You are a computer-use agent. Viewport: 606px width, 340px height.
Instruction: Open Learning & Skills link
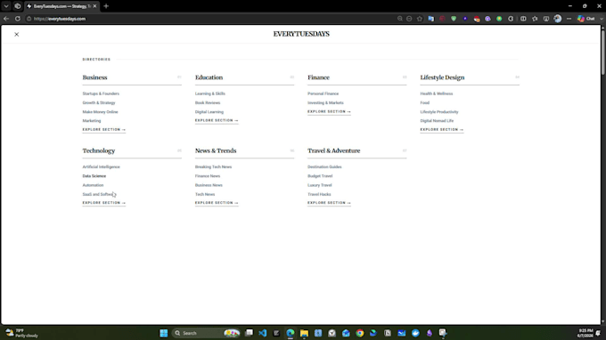click(209, 93)
